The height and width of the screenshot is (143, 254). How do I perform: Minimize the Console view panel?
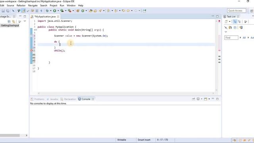pos(213,99)
